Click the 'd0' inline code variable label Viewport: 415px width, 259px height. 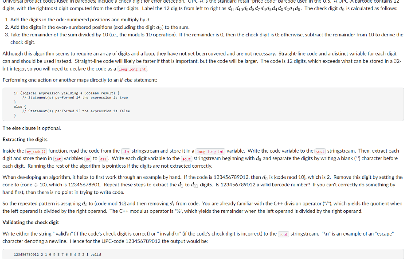88,159
